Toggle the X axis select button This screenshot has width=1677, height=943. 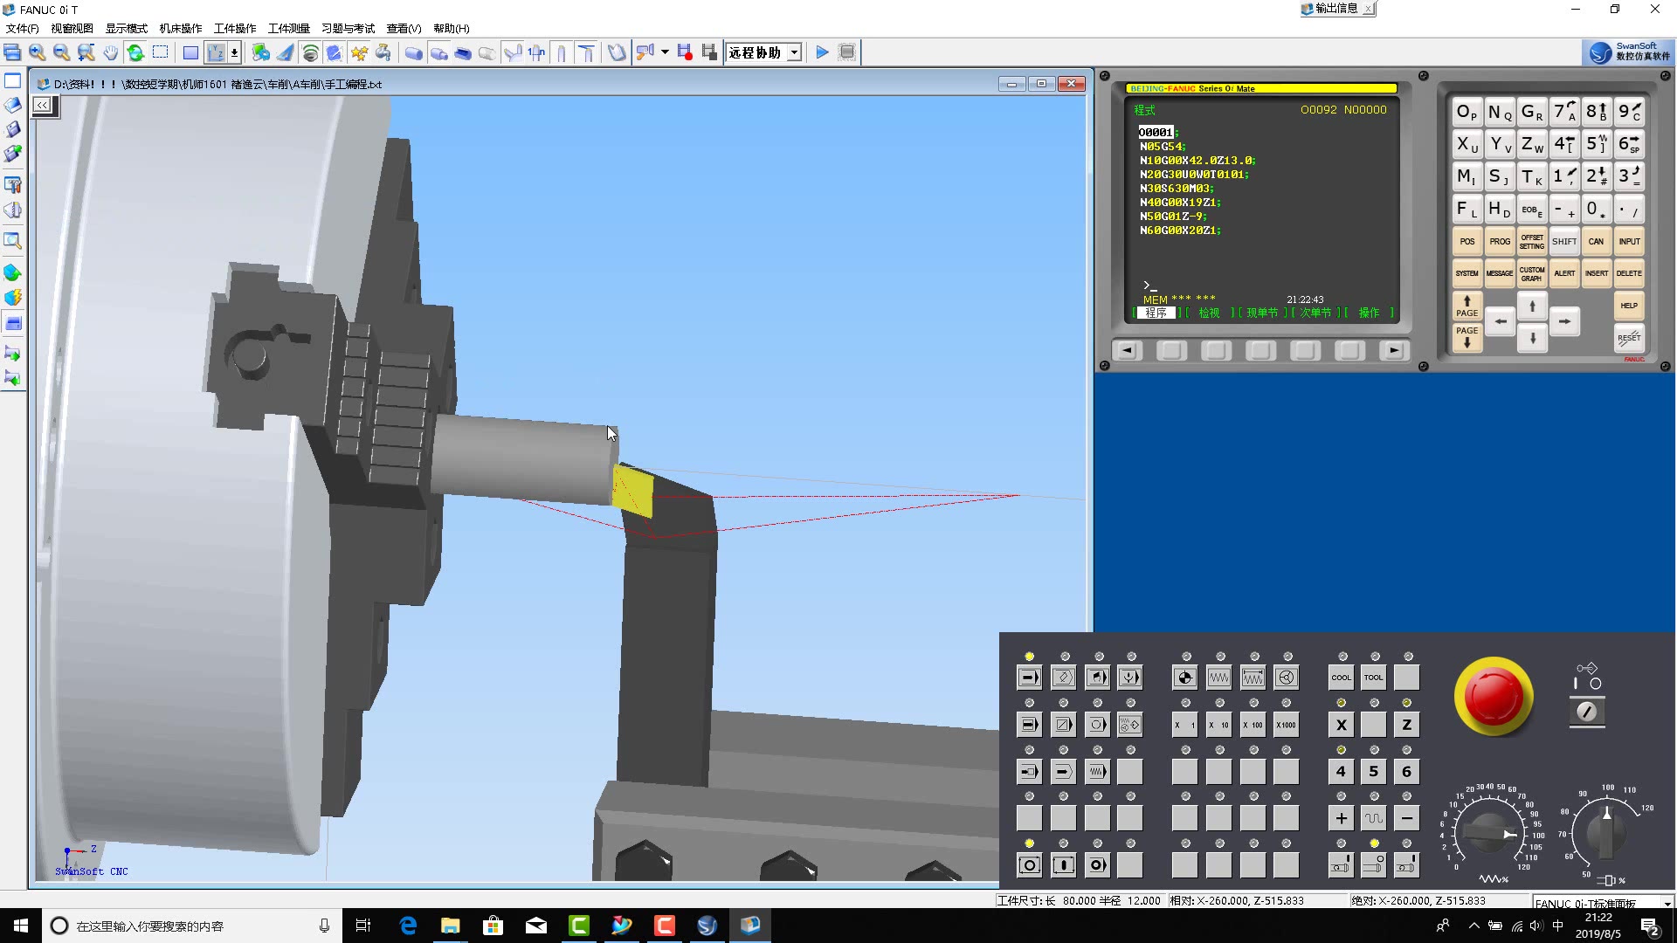1341,725
